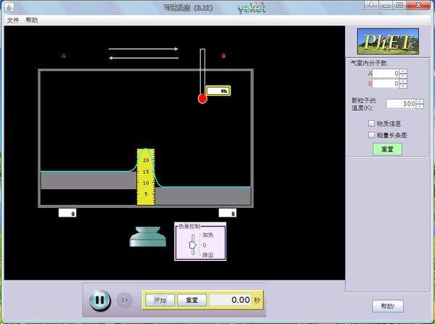Screen dimensions: 435x324
Task: Close the simulation window
Action: [x=418, y=5]
